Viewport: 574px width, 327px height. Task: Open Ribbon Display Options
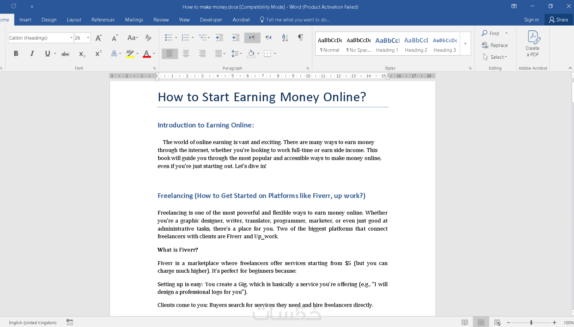[x=514, y=6]
